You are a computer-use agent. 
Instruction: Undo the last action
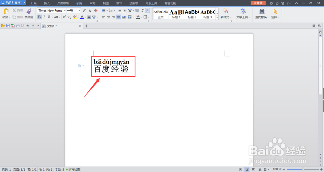[x=28, y=26]
